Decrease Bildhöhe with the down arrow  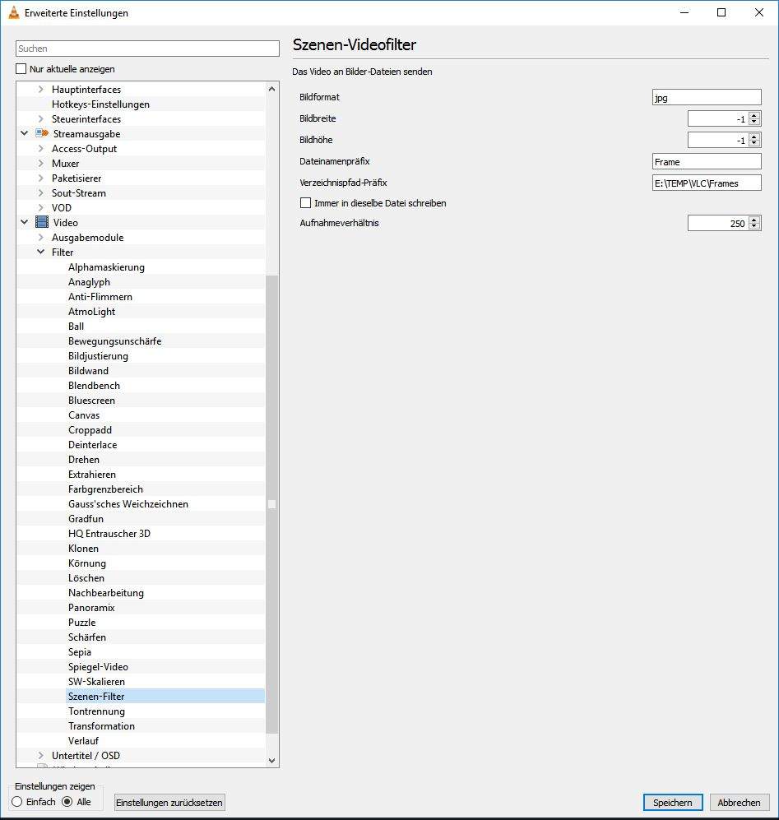[754, 144]
